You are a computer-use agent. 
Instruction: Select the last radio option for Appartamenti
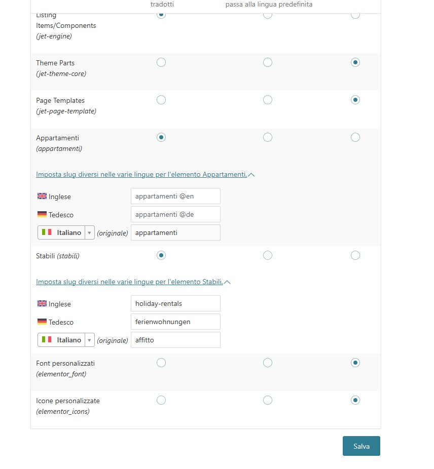pos(355,137)
